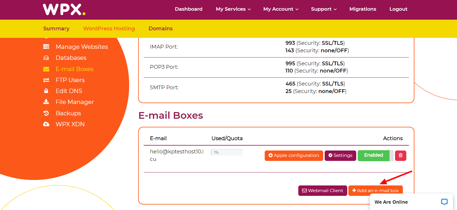The height and width of the screenshot is (210, 457).
Task: Delete the hello@kptesthost10 mailbox via trash icon
Action: (401, 155)
